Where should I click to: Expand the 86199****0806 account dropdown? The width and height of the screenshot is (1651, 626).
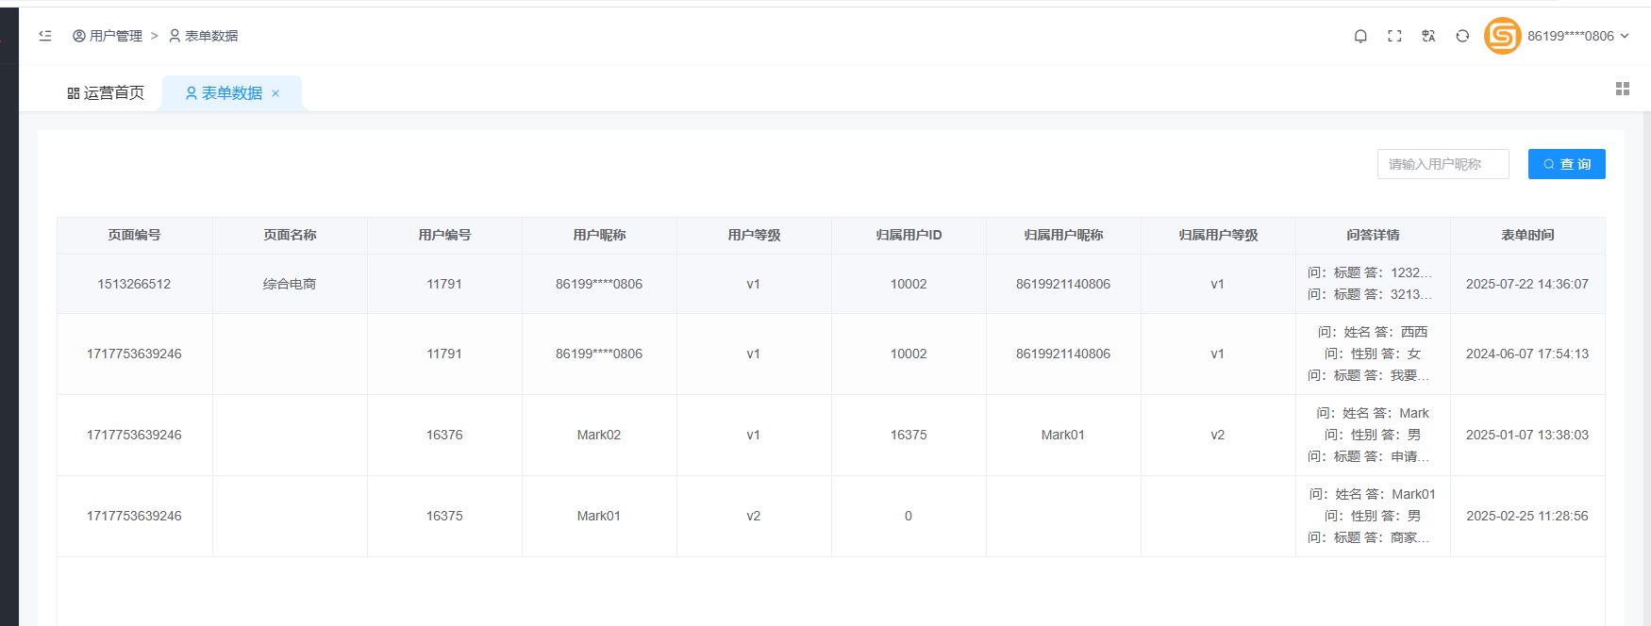tap(1577, 36)
